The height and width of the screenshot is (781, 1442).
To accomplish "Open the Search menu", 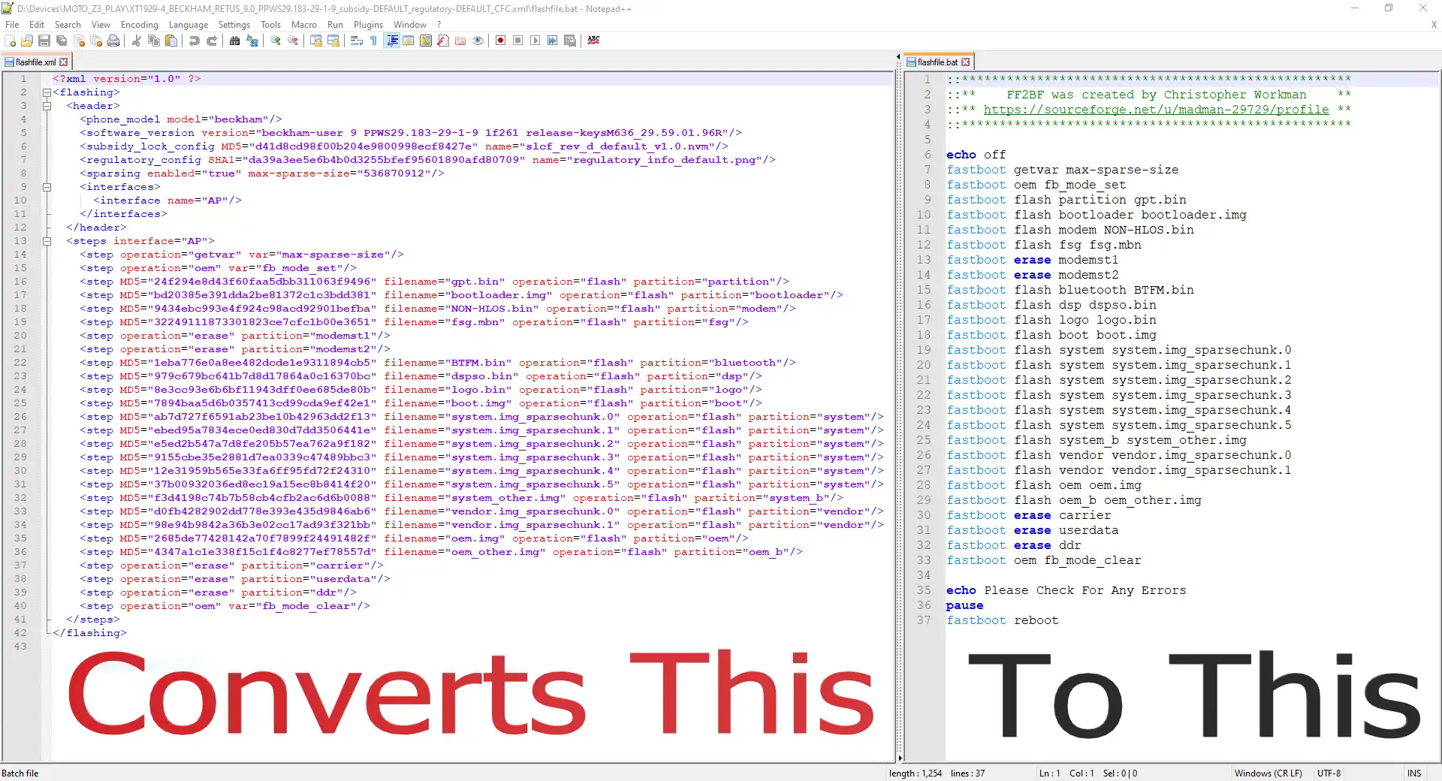I will (x=68, y=25).
